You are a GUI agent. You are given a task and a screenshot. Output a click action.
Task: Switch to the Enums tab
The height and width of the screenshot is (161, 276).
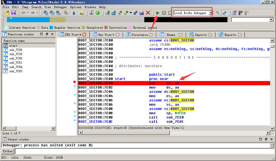[x=171, y=34]
